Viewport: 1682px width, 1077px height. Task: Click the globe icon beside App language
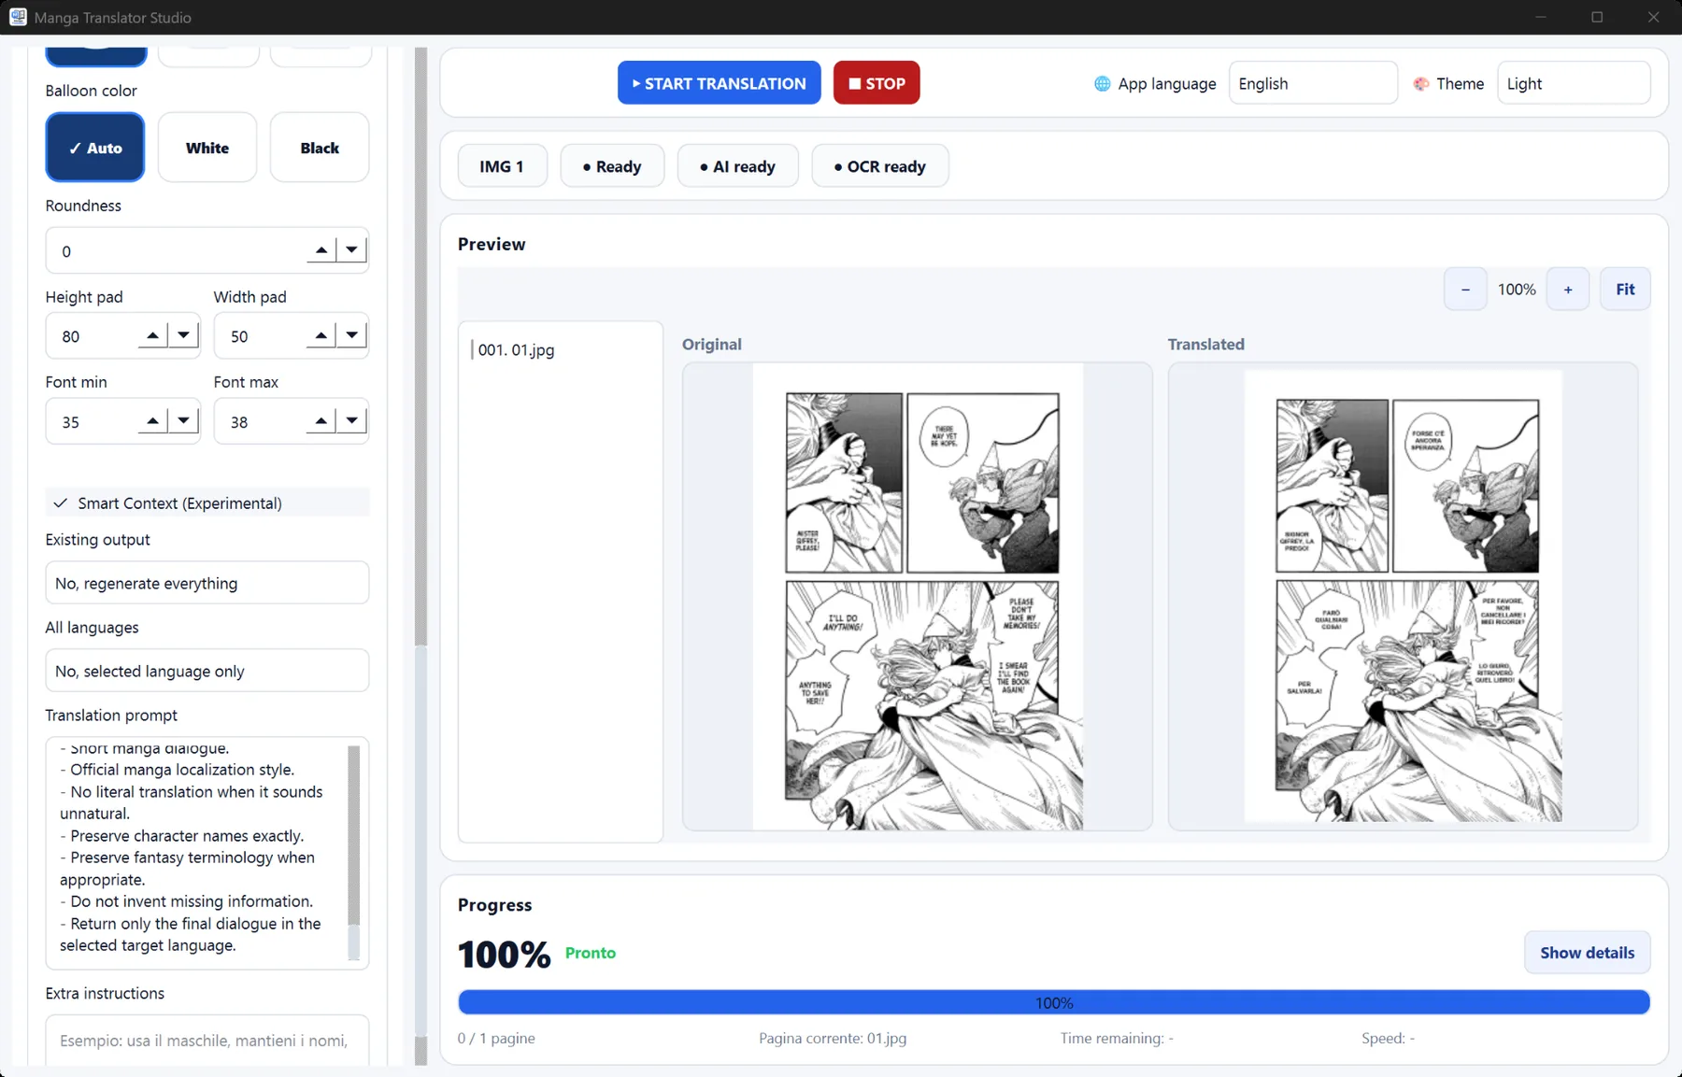click(x=1103, y=84)
